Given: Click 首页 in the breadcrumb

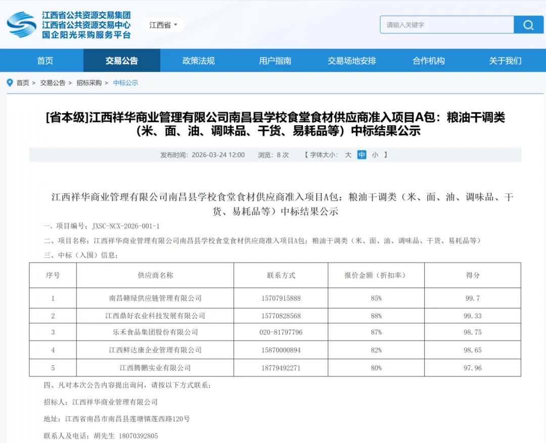Looking at the screenshot, I should [23, 83].
